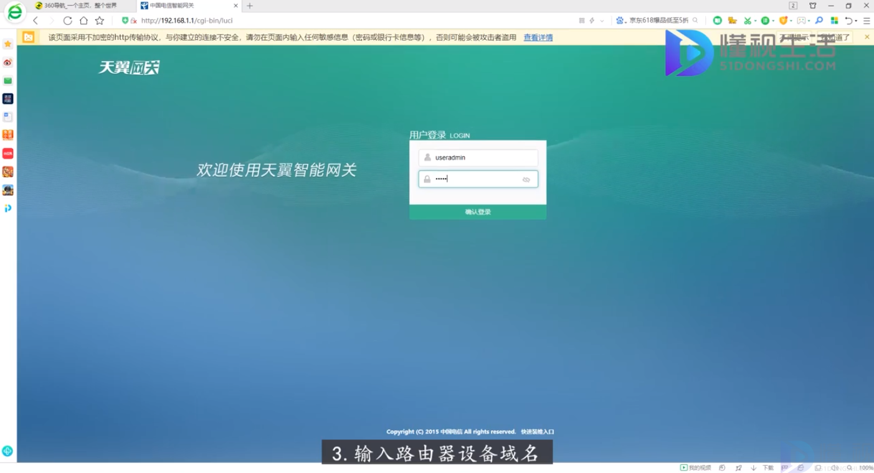Screen dimensions: 874x473
Task: Click the orange shield extension icon
Action: [783, 21]
